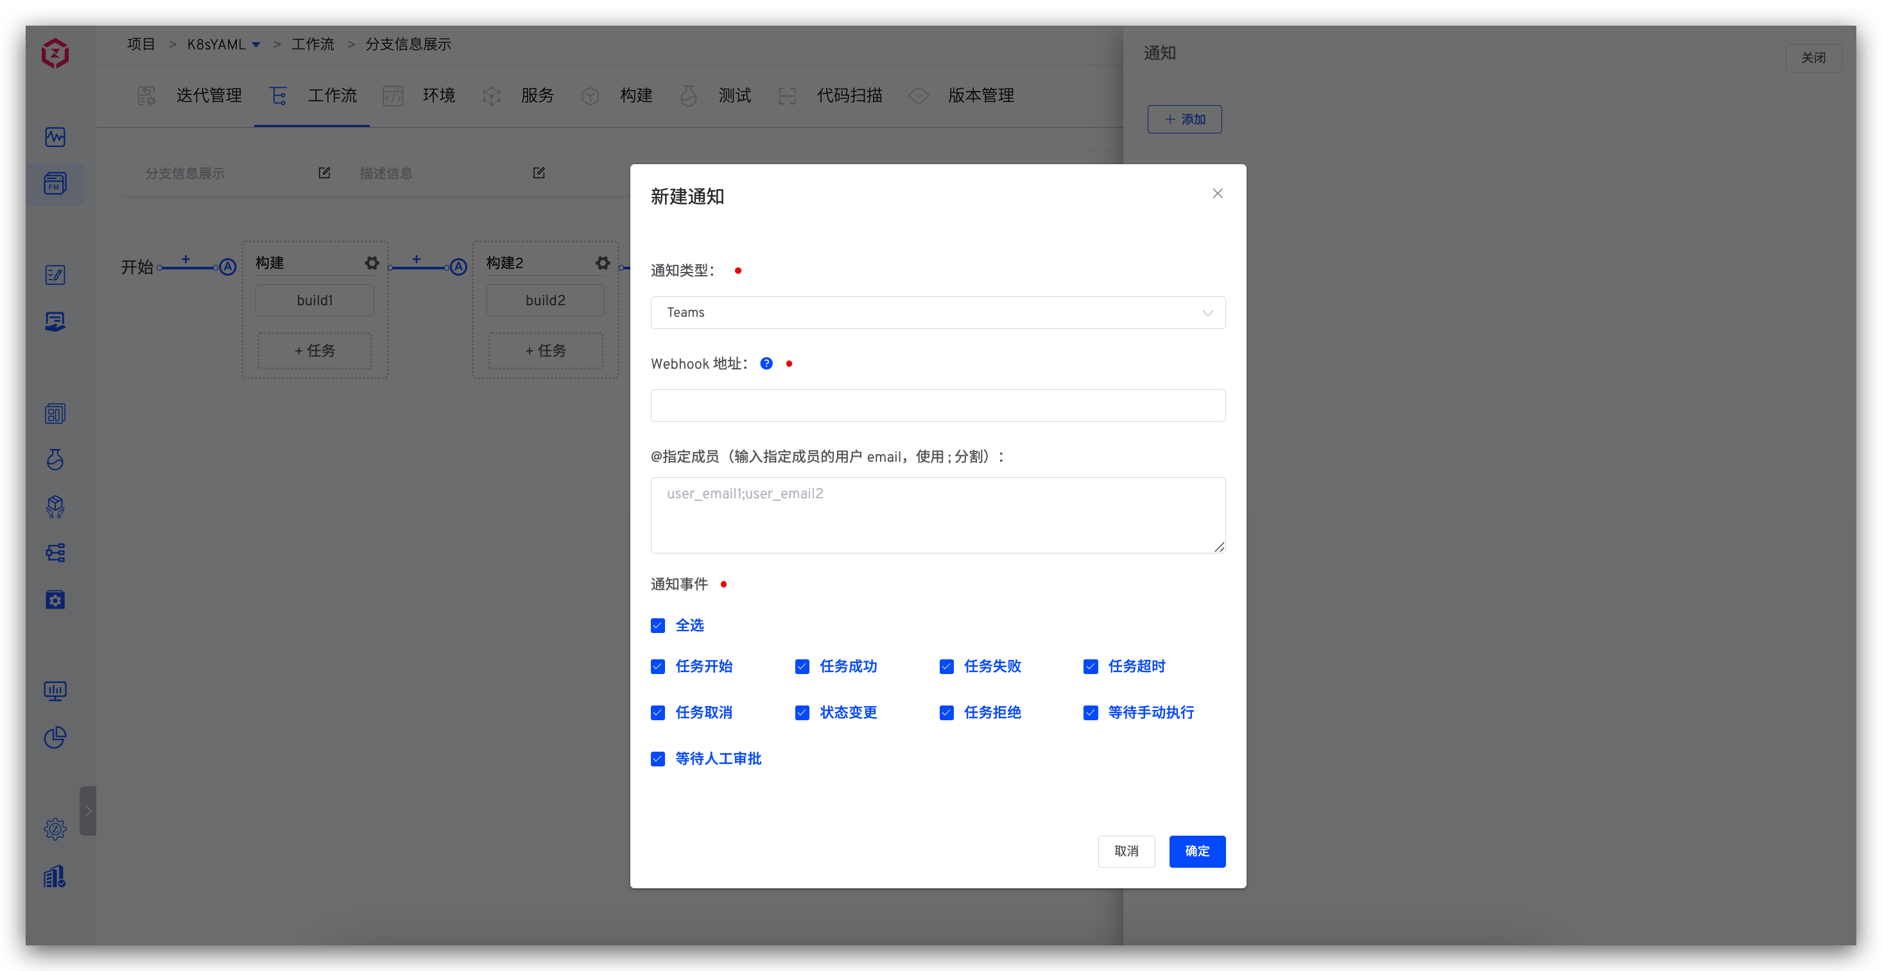Select the 环境 code icon in the tab bar

point(393,96)
